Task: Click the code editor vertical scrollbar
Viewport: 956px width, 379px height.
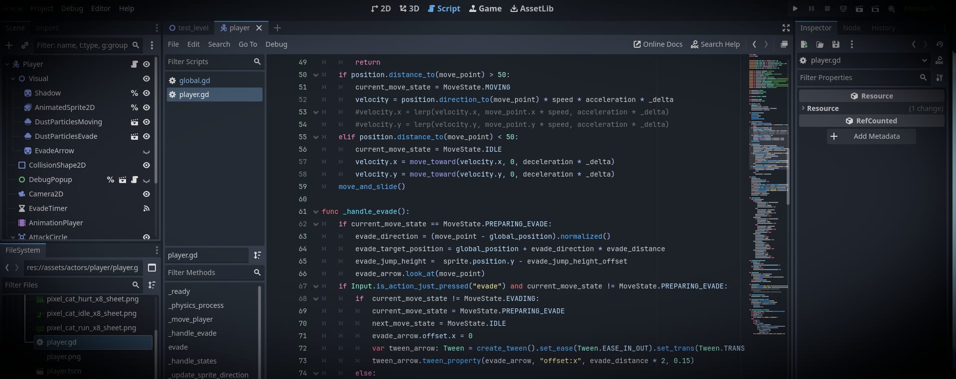Action: pyautogui.click(x=788, y=176)
